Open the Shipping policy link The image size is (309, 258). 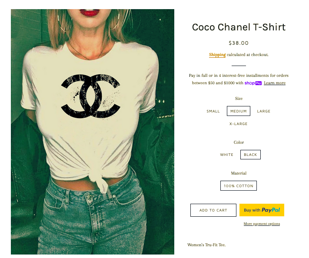pos(217,55)
